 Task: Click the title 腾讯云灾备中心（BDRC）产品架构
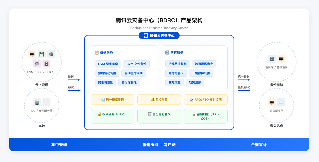point(159,20)
